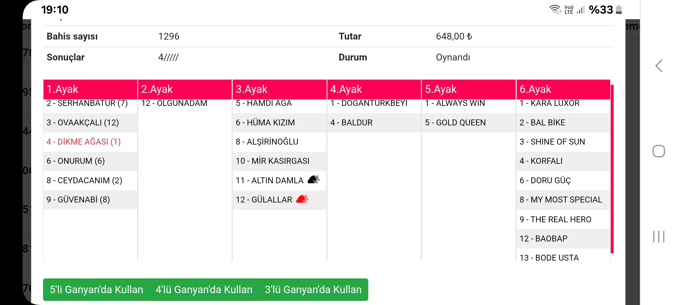The width and height of the screenshot is (678, 305).
Task: Open the recent apps navigation button
Action: click(x=659, y=237)
